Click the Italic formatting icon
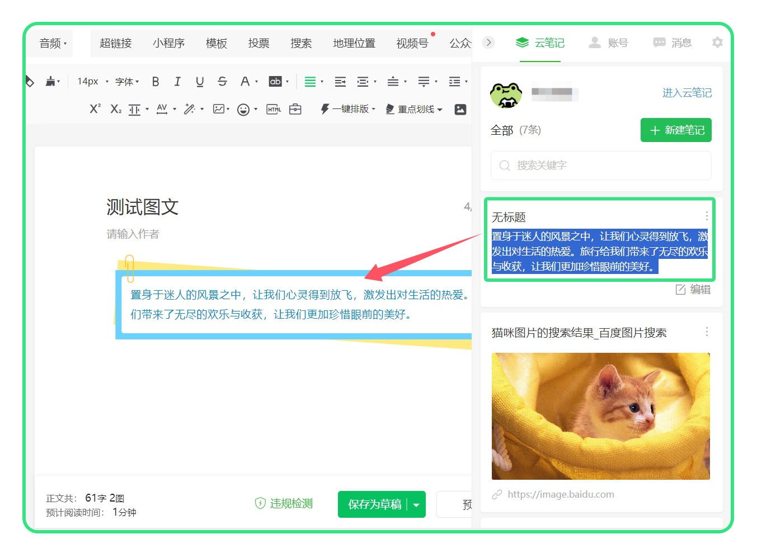This screenshot has height=553, width=757. 177,82
